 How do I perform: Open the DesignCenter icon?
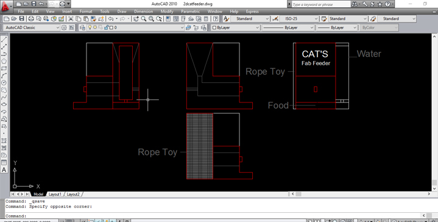click(x=175, y=19)
